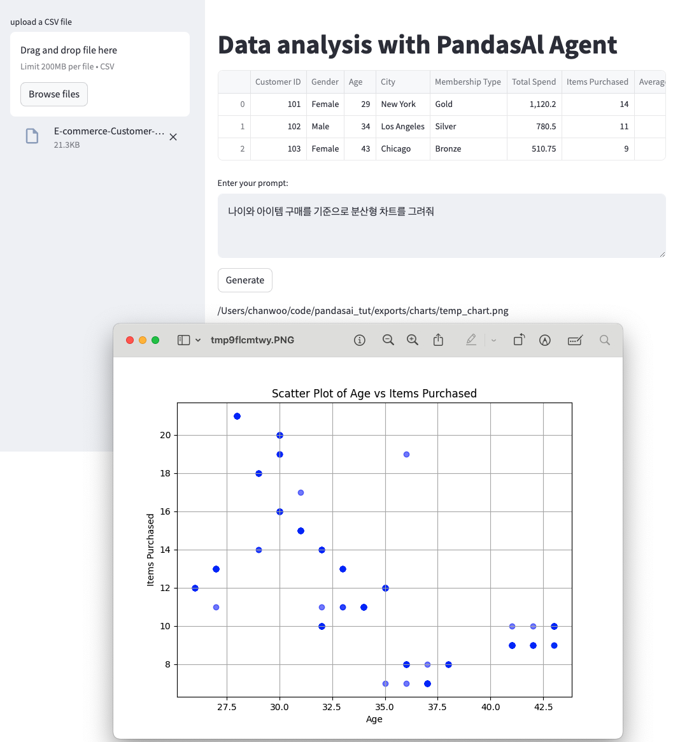Zoom out of the chart image

(x=388, y=340)
